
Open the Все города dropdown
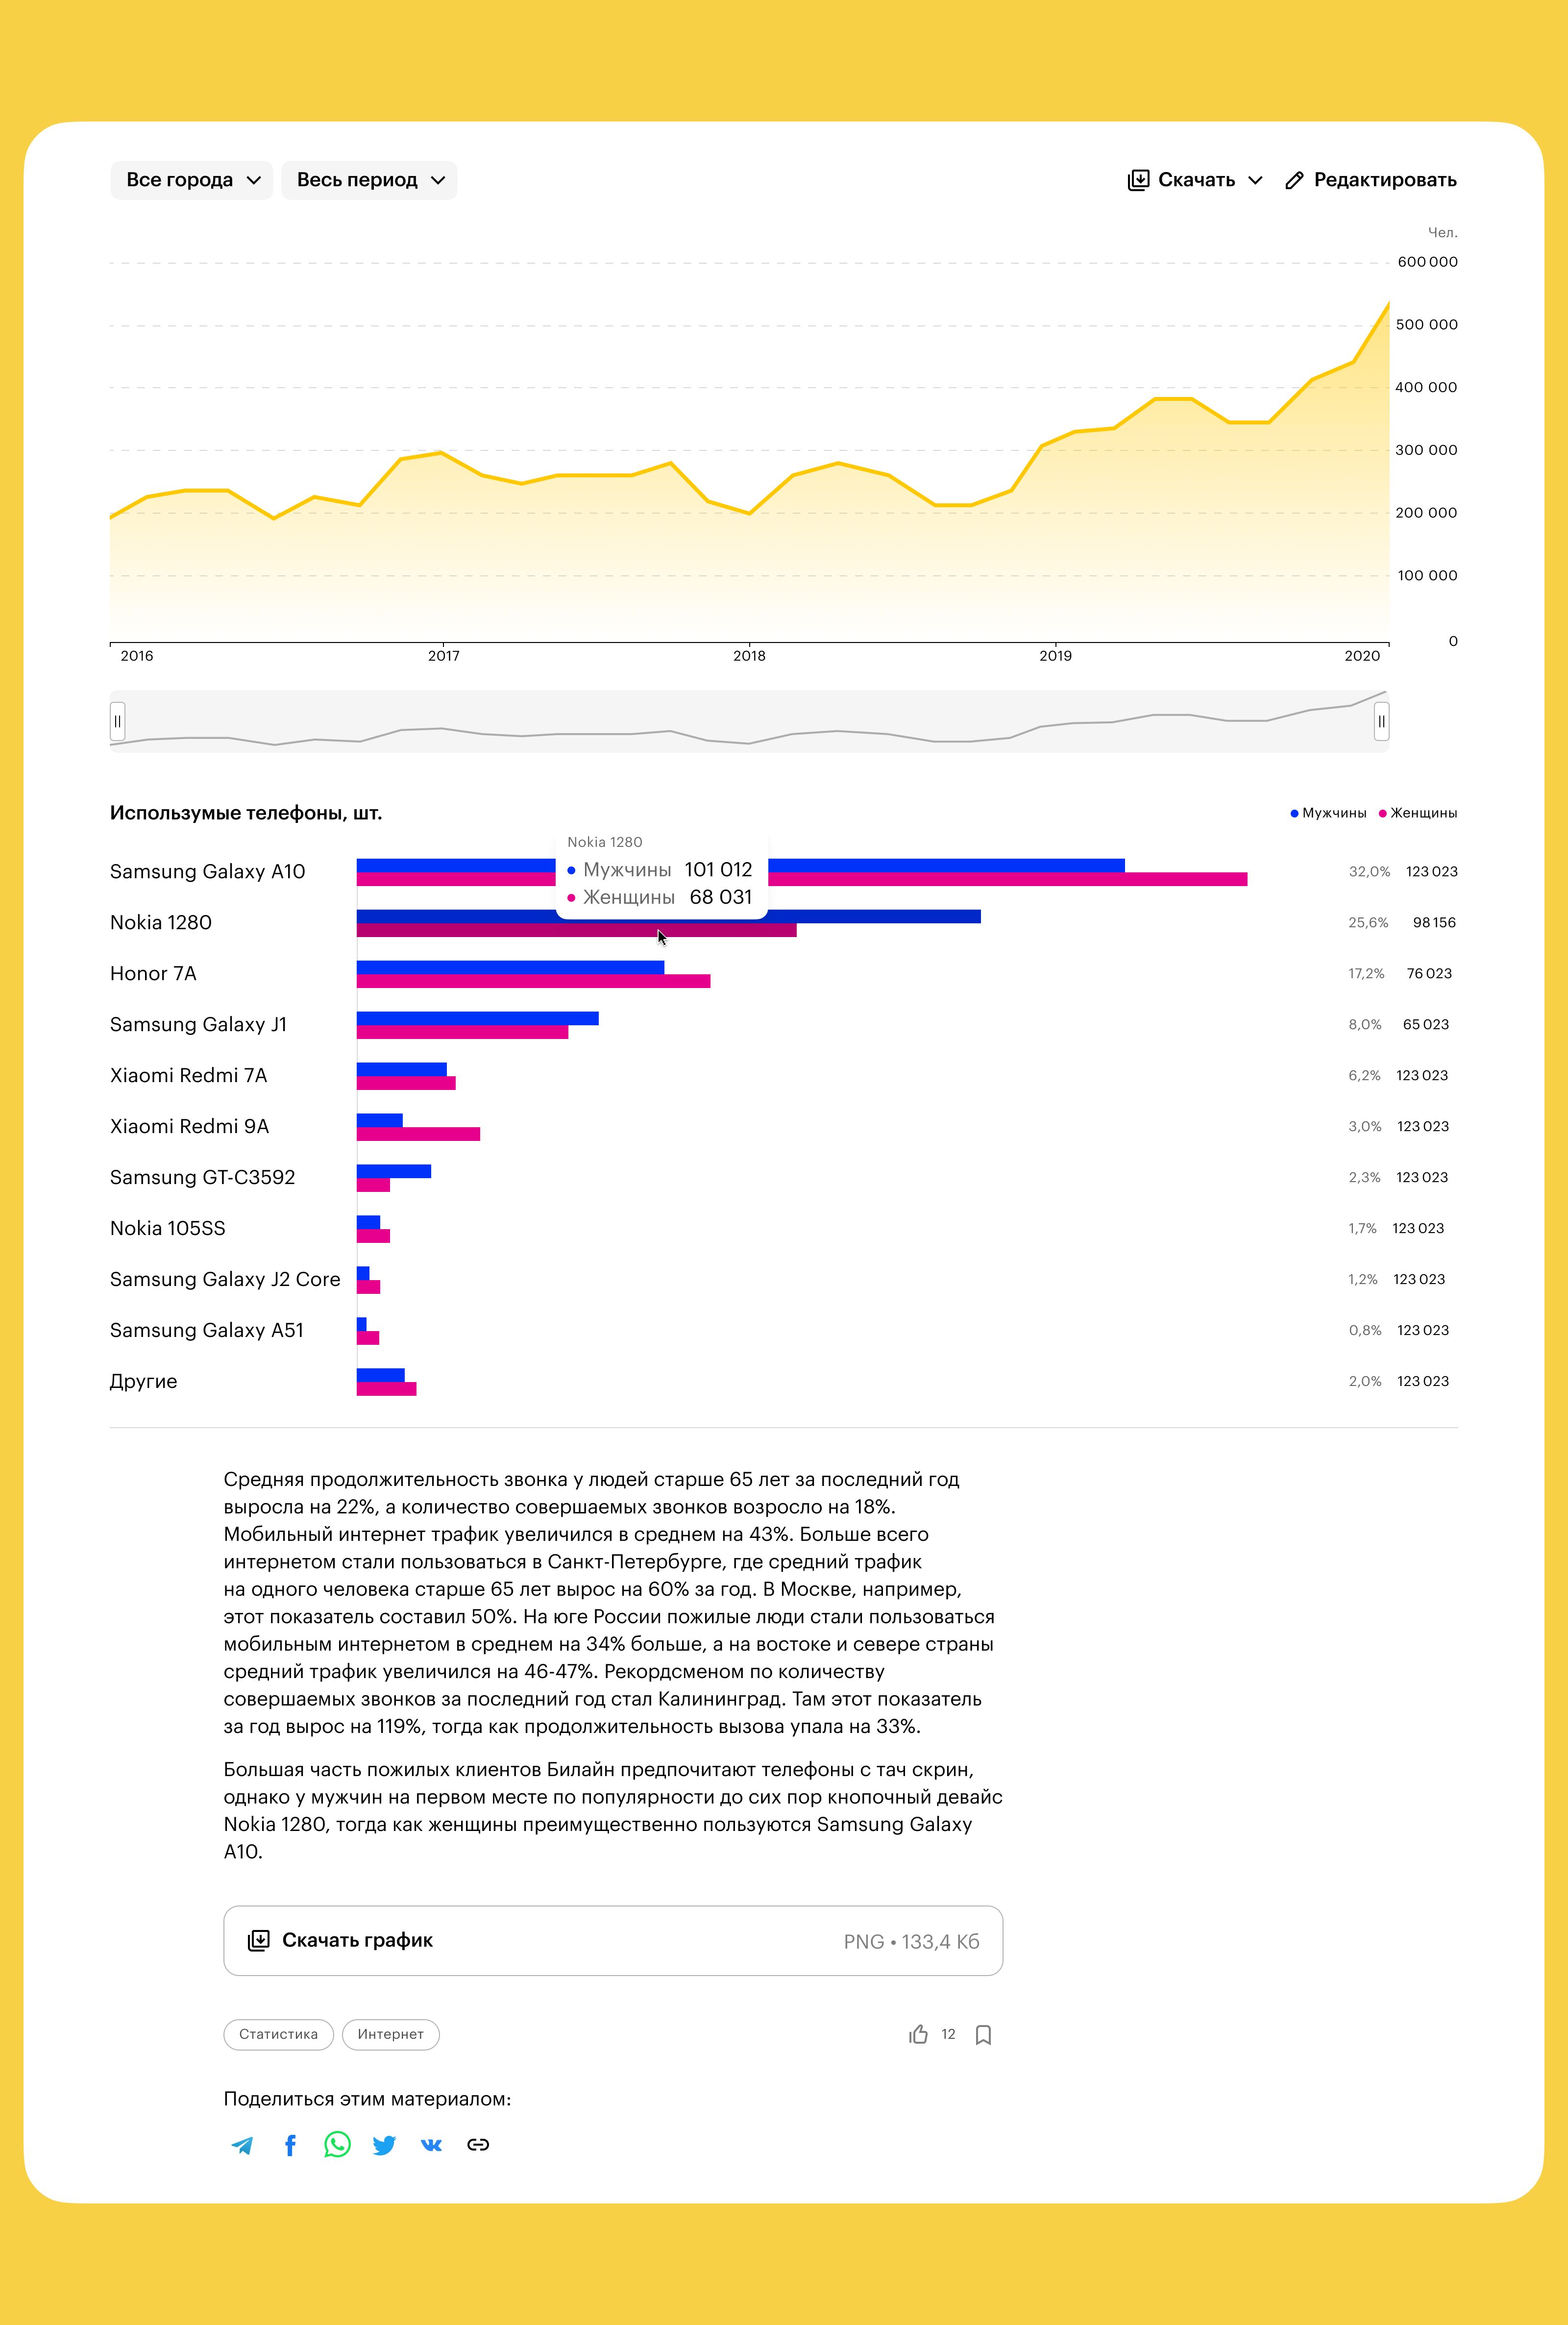point(192,180)
